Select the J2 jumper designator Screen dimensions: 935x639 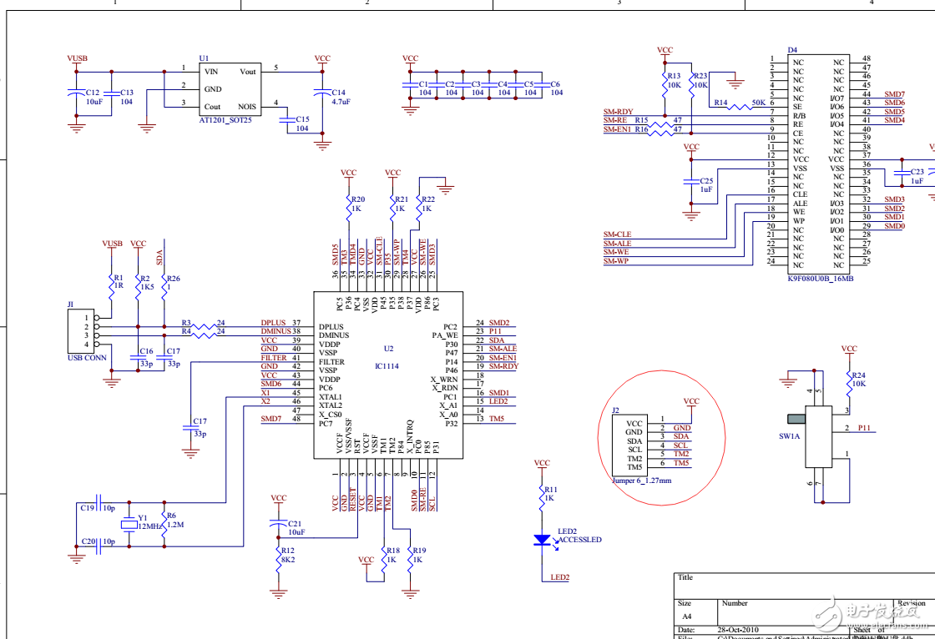615,410
